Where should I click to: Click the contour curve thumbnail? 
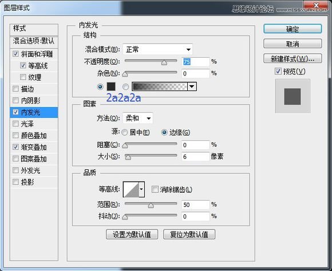(131, 189)
